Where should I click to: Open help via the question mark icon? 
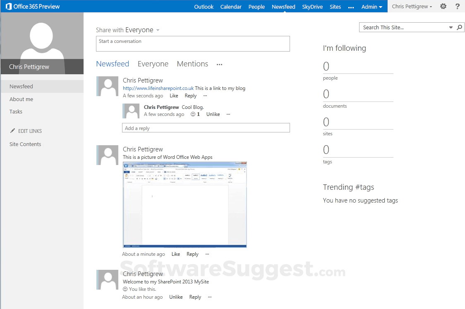(457, 6)
